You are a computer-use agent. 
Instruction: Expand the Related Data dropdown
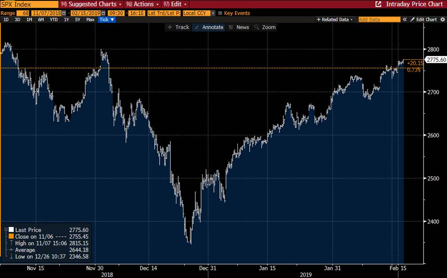click(335, 20)
